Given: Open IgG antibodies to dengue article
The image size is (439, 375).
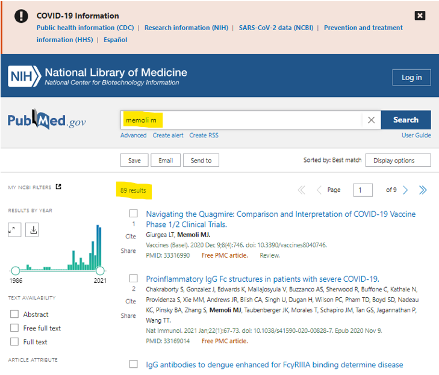Looking at the screenshot, I should (x=275, y=365).
